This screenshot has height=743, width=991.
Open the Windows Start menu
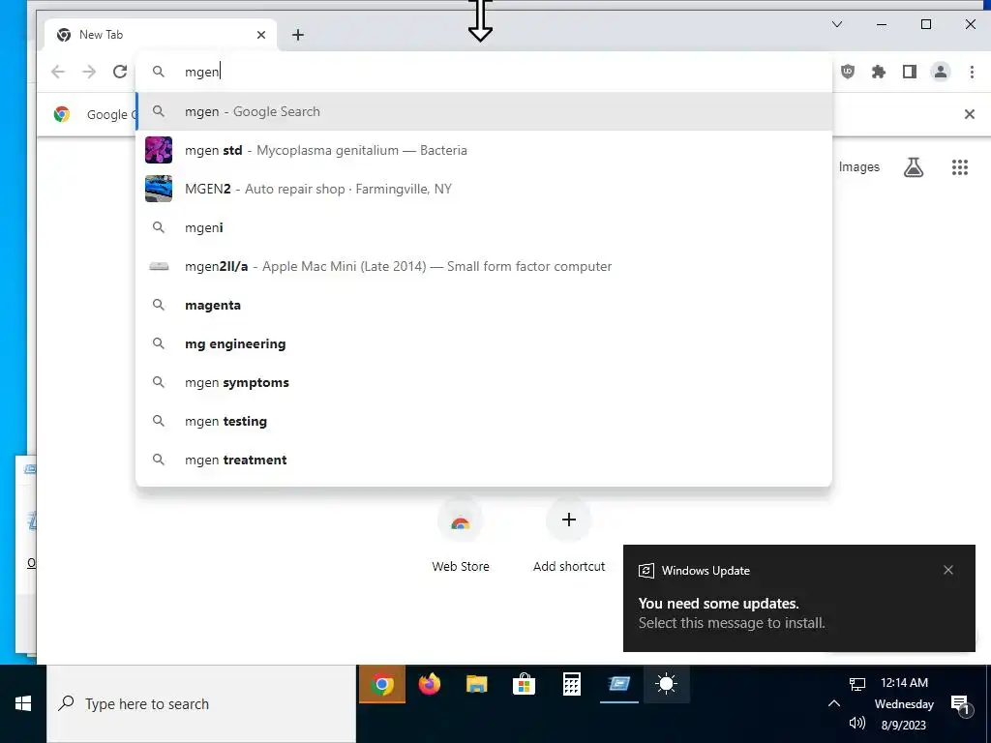point(23,704)
